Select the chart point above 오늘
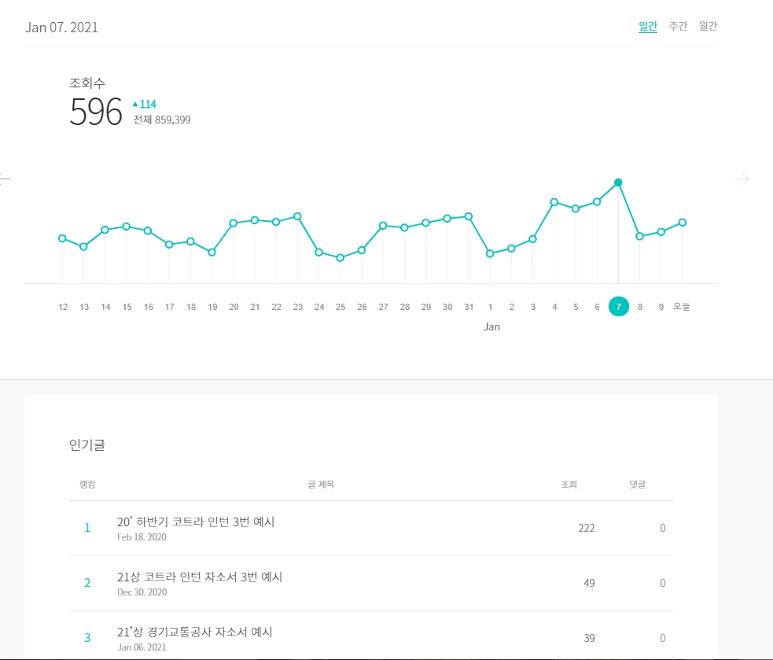The width and height of the screenshot is (773, 660). [683, 223]
